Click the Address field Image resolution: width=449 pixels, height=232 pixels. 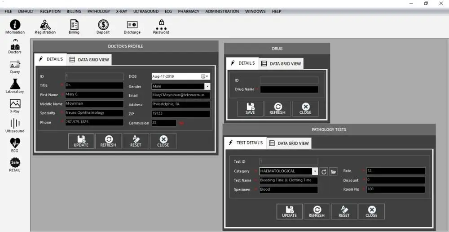point(181,104)
